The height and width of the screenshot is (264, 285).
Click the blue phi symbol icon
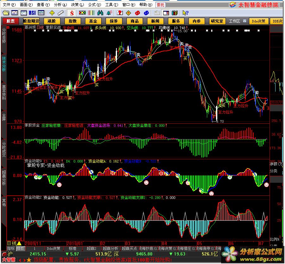(146, 13)
